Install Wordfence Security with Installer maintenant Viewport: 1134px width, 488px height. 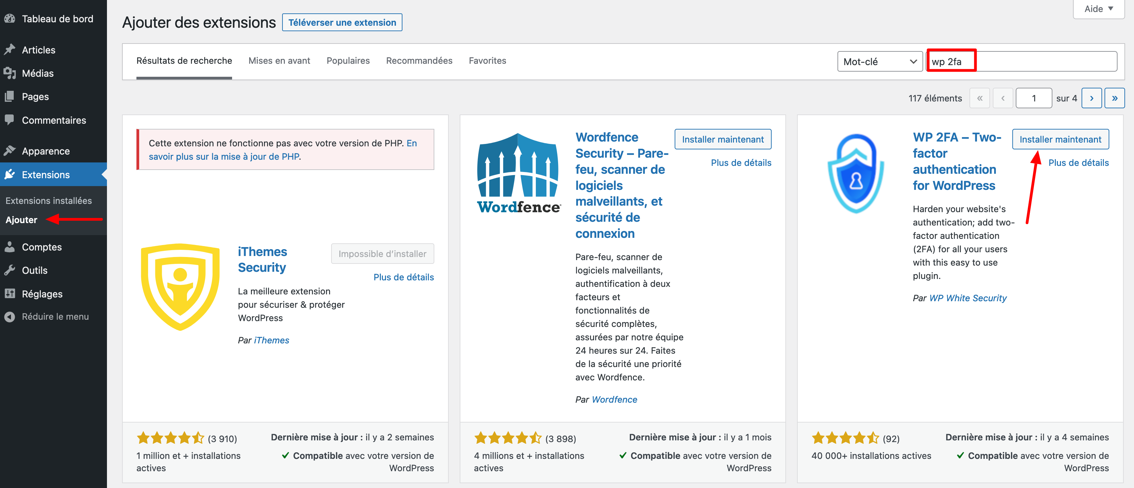(723, 139)
